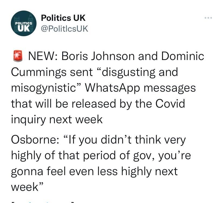Image resolution: width=224 pixels, height=203 pixels.
Task: Click the word 'Covid' in tweet
Action: coord(170,104)
